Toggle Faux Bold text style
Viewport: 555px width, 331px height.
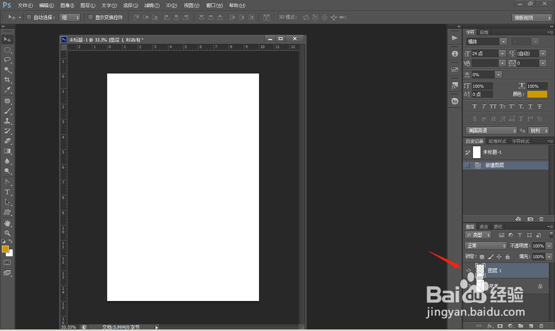coord(474,107)
